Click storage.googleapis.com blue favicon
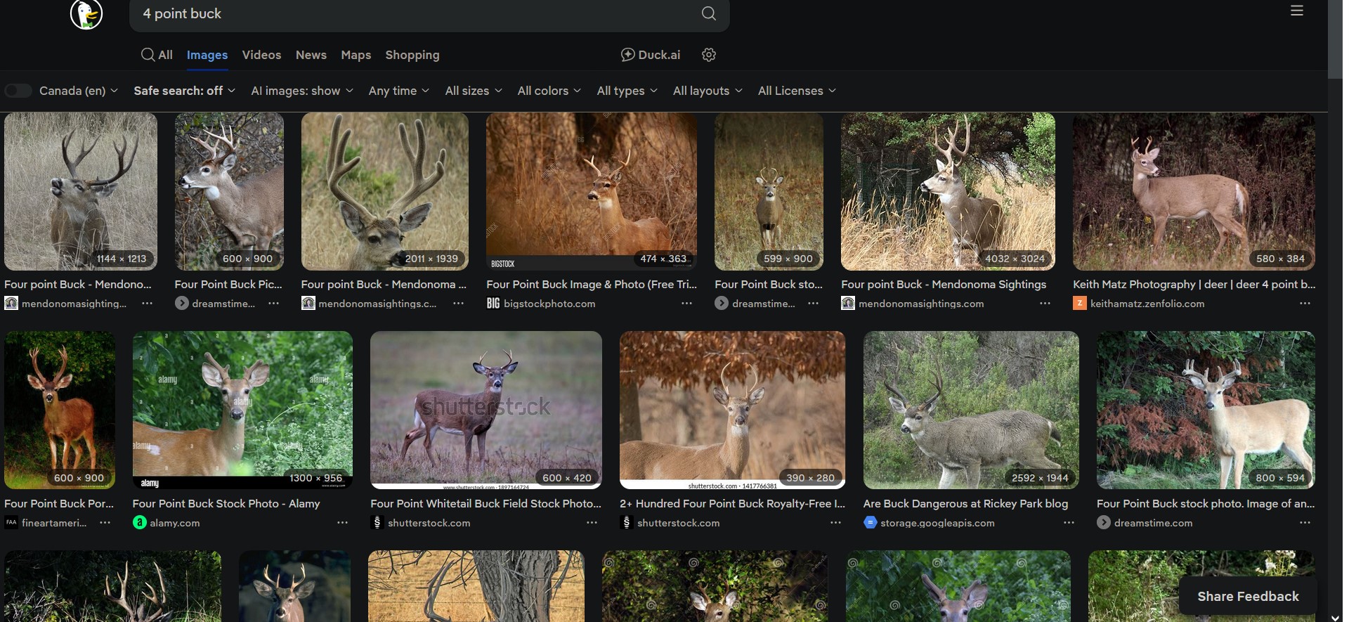The image size is (1349, 622). point(871,523)
